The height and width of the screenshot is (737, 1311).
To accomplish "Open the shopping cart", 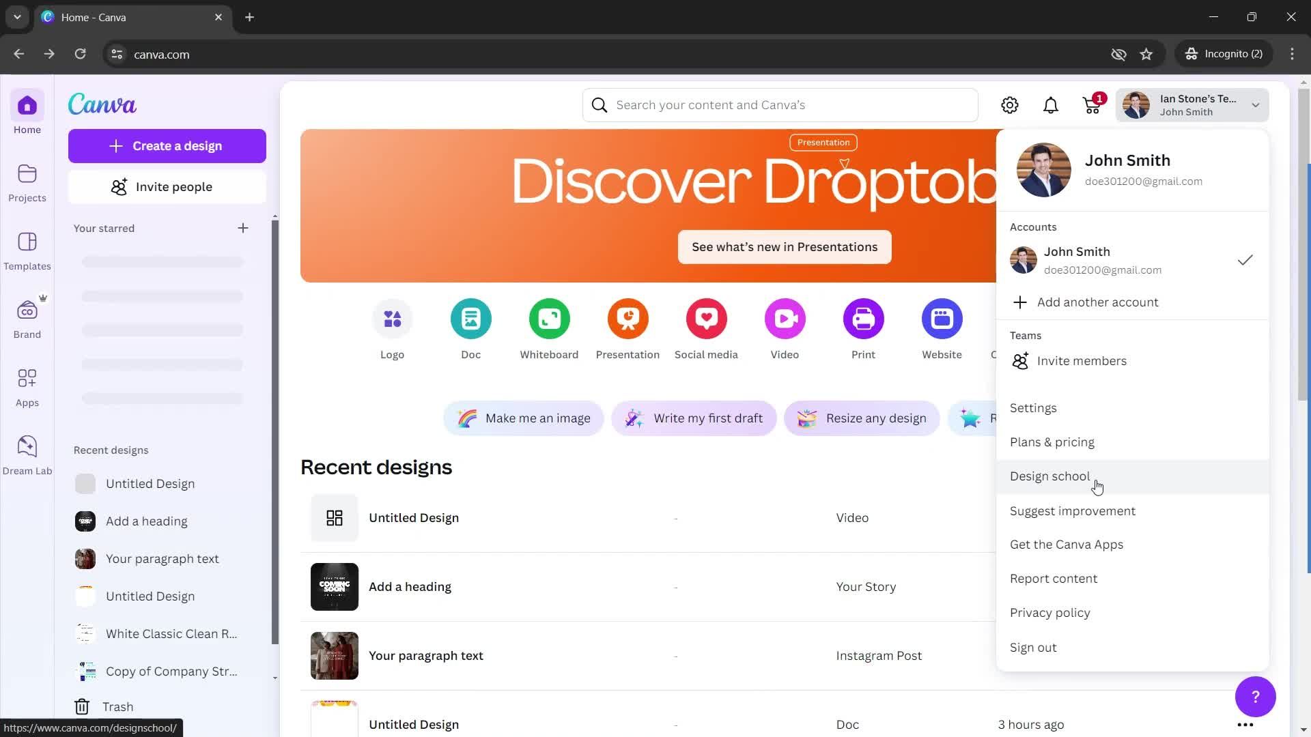I will click(1092, 105).
